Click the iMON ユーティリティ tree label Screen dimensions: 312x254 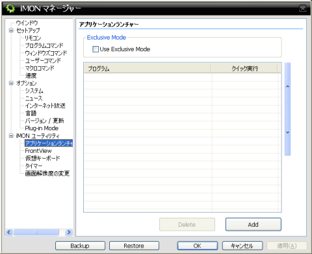(x=38, y=135)
